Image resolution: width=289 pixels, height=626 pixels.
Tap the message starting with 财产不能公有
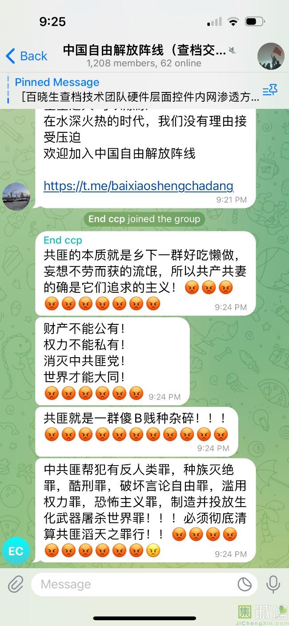point(112,361)
